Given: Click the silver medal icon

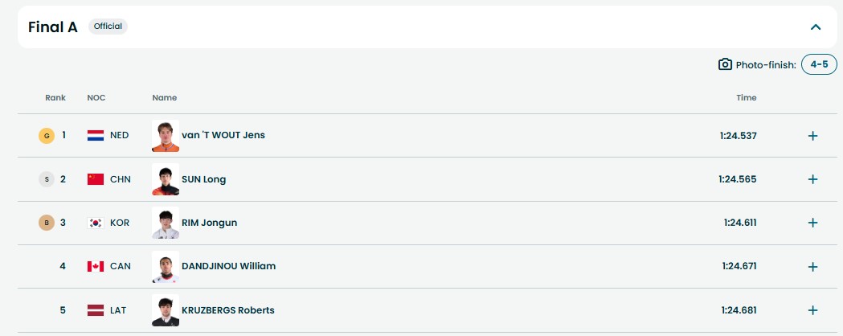Looking at the screenshot, I should 46,179.
